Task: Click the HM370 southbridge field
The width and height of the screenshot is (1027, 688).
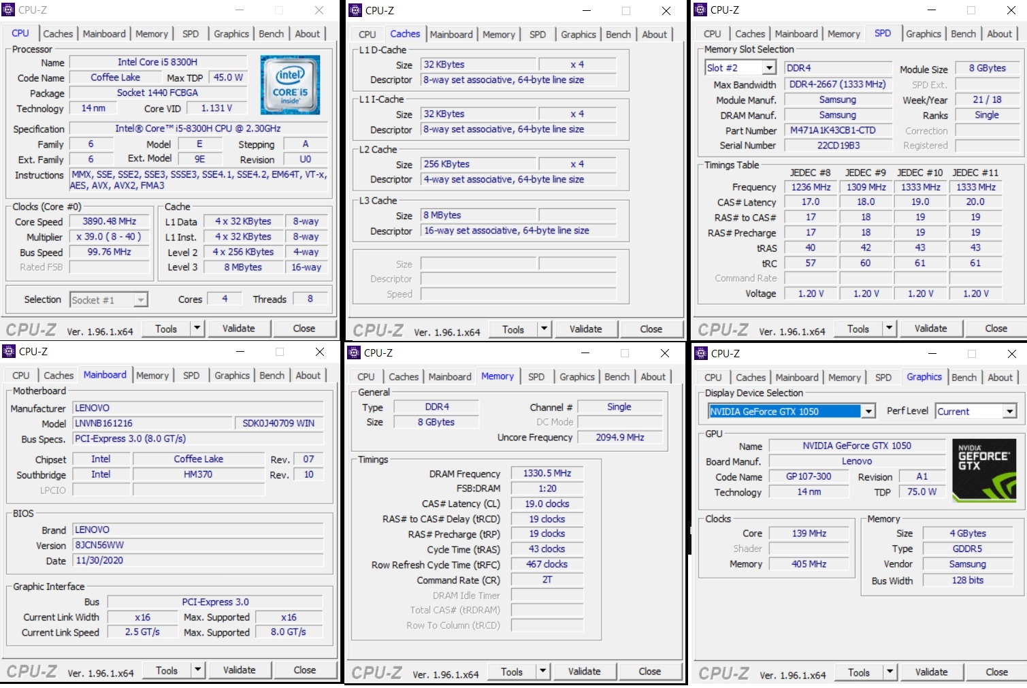Action: [198, 474]
